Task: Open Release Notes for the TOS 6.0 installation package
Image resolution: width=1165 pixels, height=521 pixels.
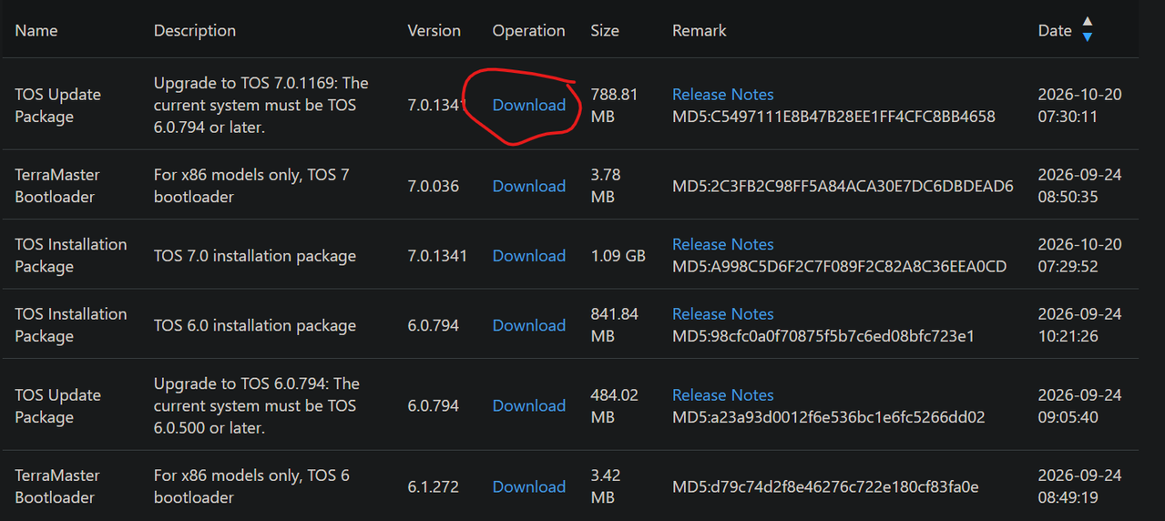Action: pos(723,313)
